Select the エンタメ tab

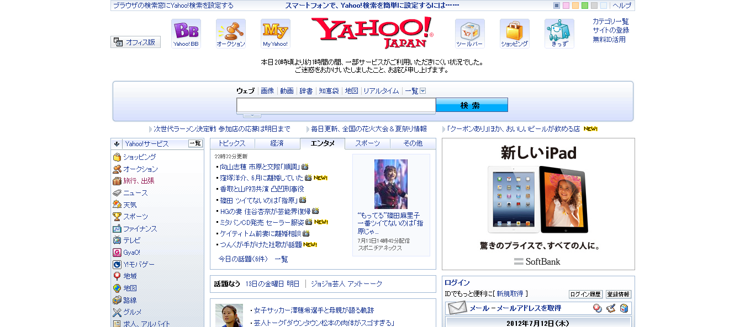pyautogui.click(x=323, y=143)
